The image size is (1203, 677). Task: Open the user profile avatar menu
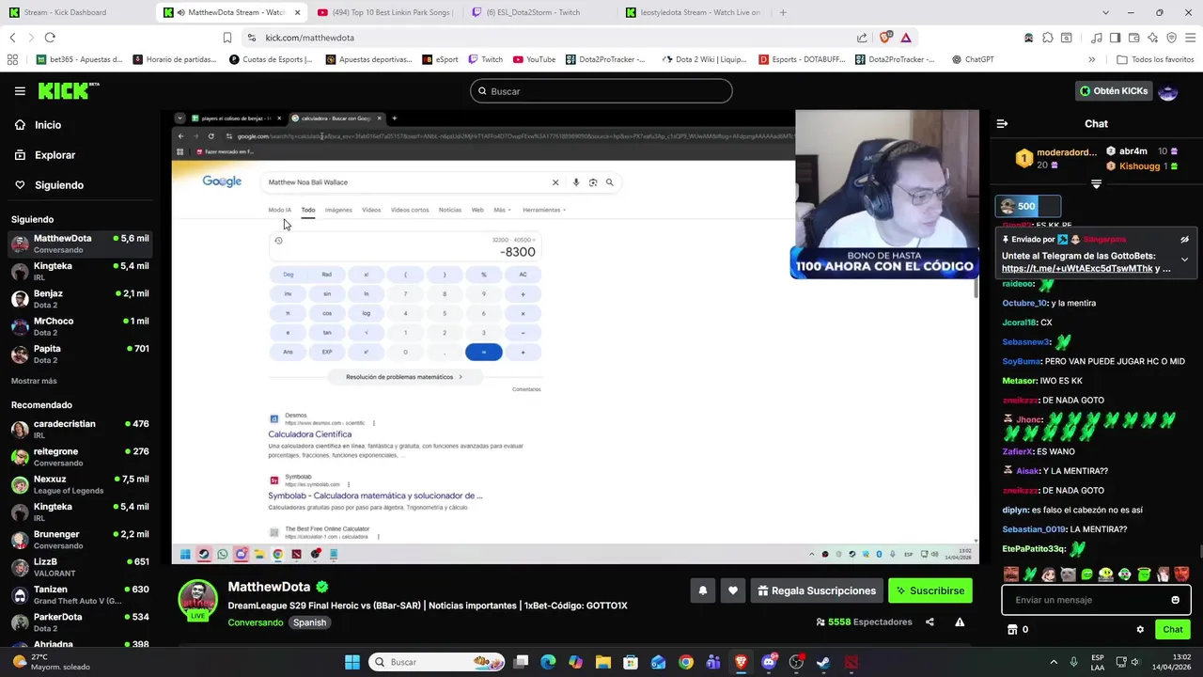click(1168, 91)
